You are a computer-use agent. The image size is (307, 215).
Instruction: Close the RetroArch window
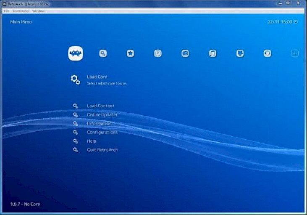[298, 3]
